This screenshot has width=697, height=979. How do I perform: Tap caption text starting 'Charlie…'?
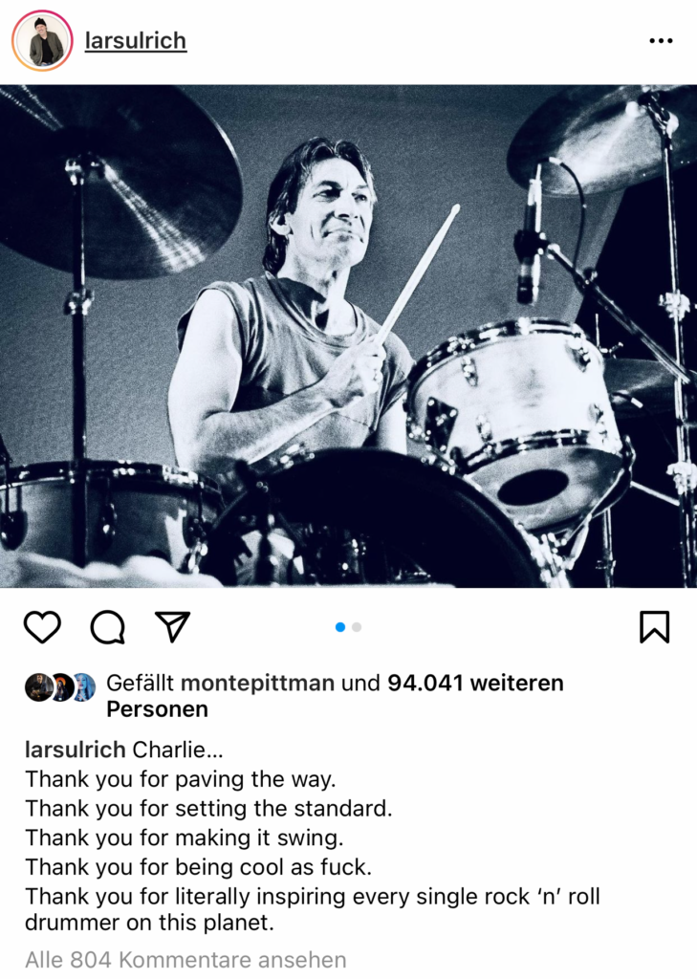(x=178, y=750)
